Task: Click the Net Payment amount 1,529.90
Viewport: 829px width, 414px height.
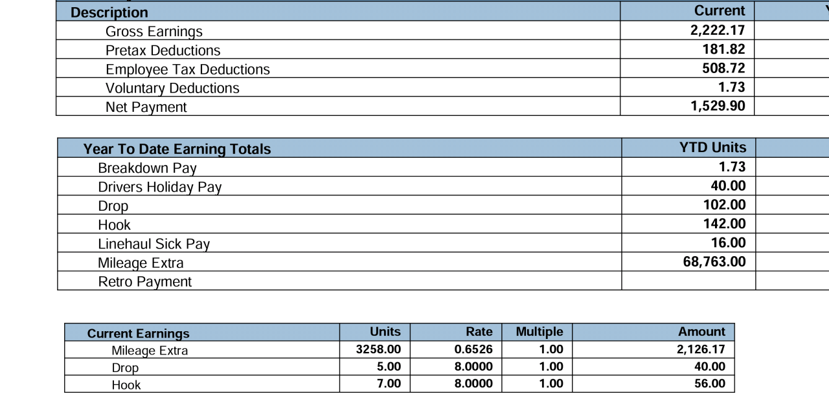Action: point(718,106)
